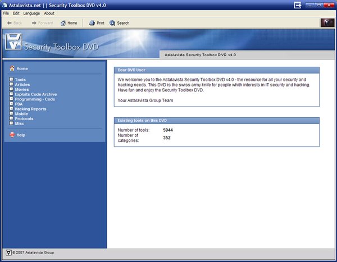Open the Language menu
The width and height of the screenshot is (337, 262).
31,13
